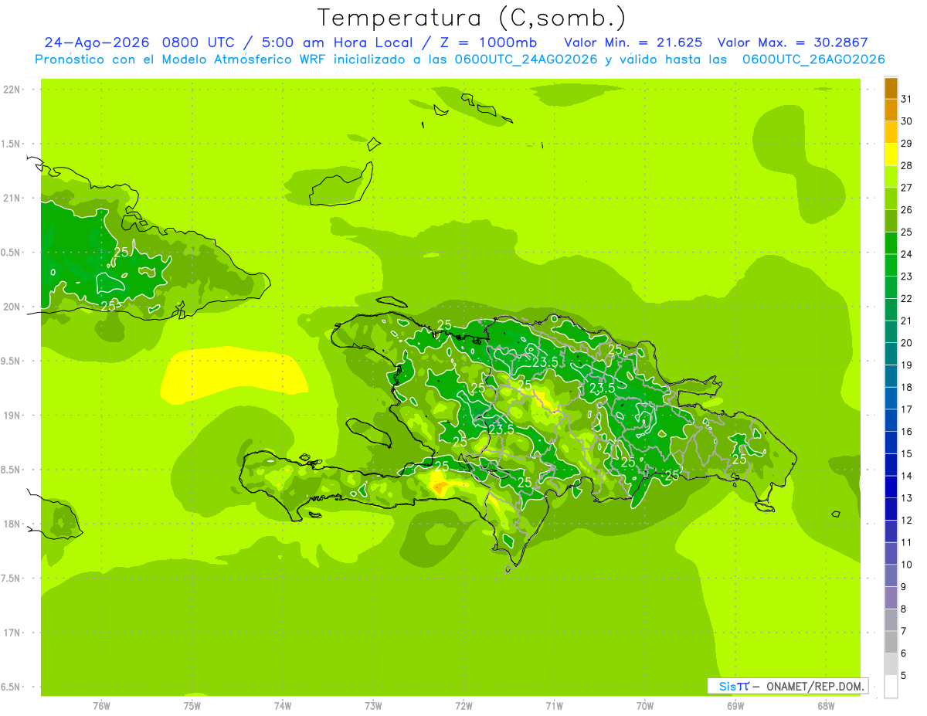
Task: Click the 22N latitude axis label
Action: (x=11, y=90)
